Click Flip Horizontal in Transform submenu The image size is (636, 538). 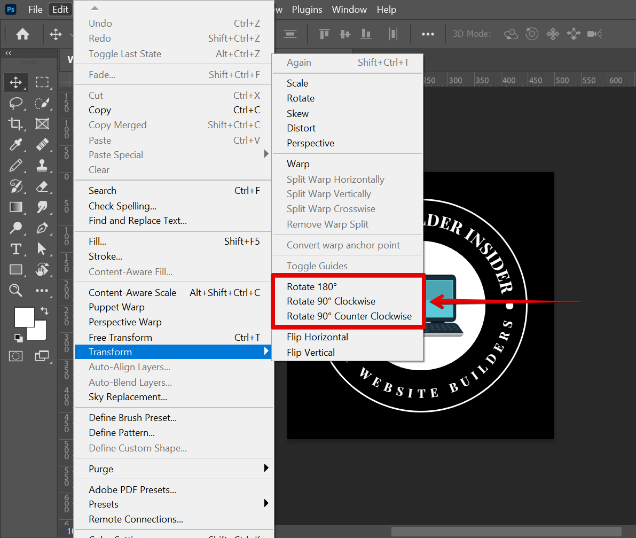[317, 337]
